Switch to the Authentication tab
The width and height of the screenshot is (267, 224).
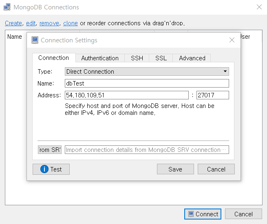pos(100,58)
